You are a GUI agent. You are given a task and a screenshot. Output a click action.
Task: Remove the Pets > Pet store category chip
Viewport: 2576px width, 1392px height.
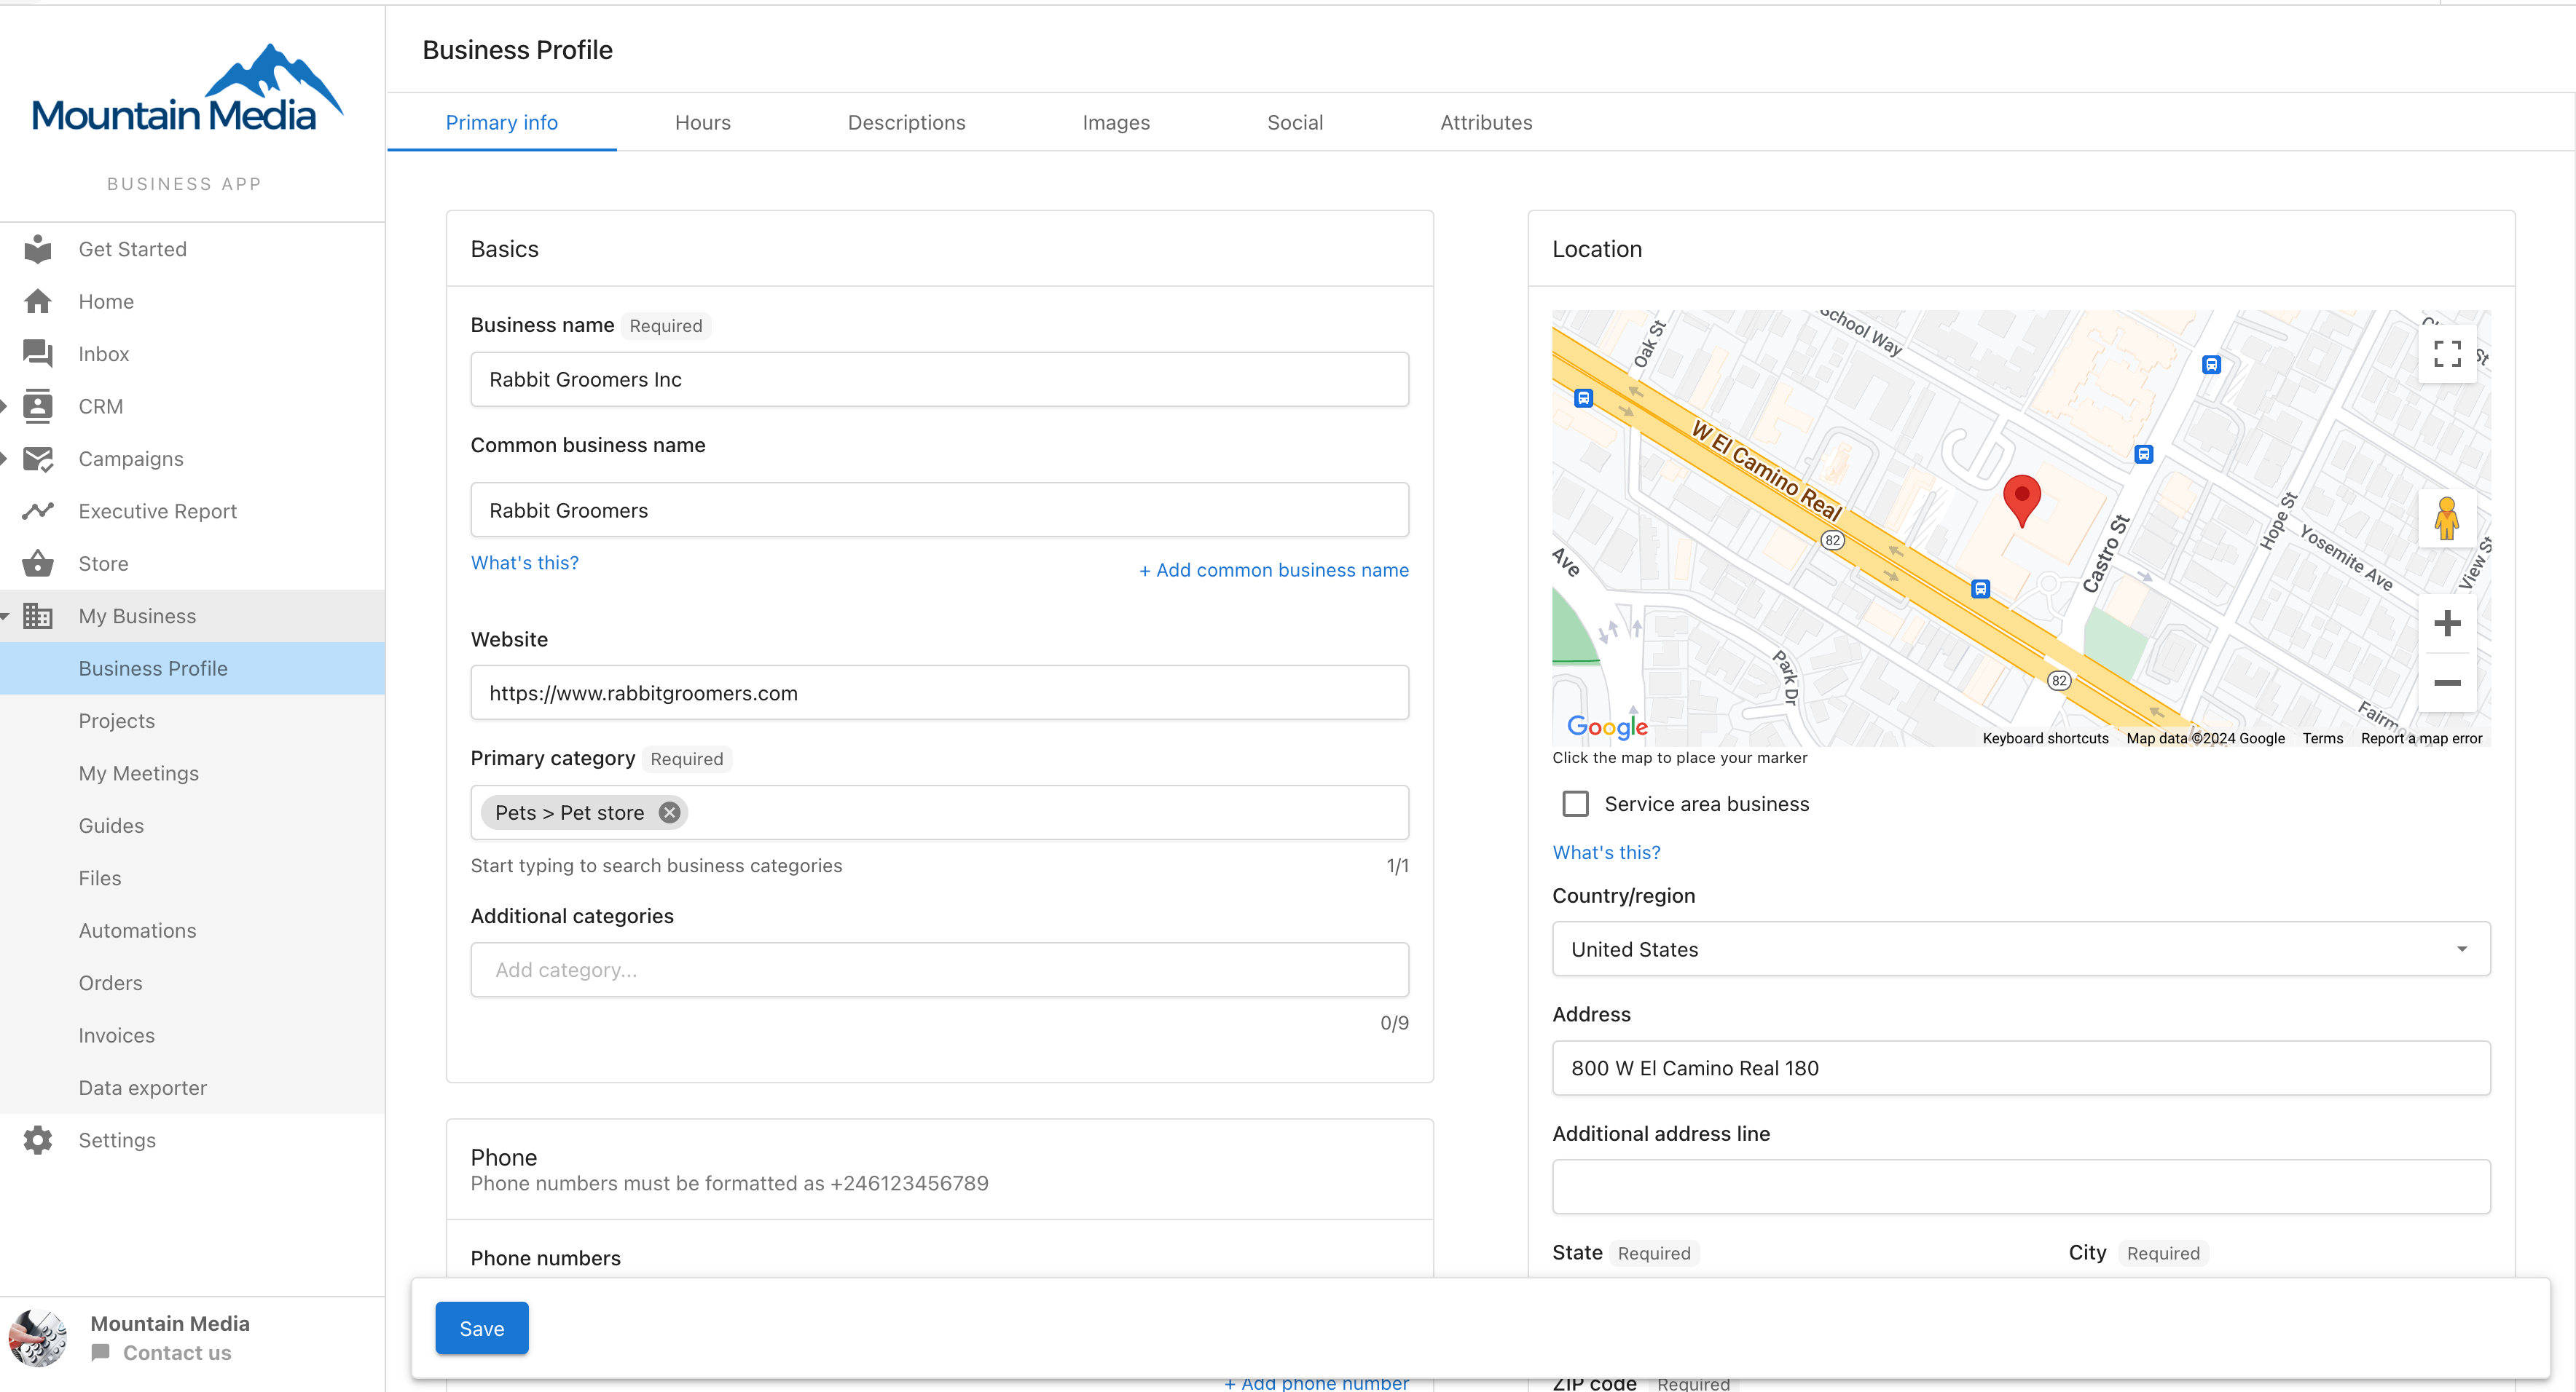pos(670,812)
